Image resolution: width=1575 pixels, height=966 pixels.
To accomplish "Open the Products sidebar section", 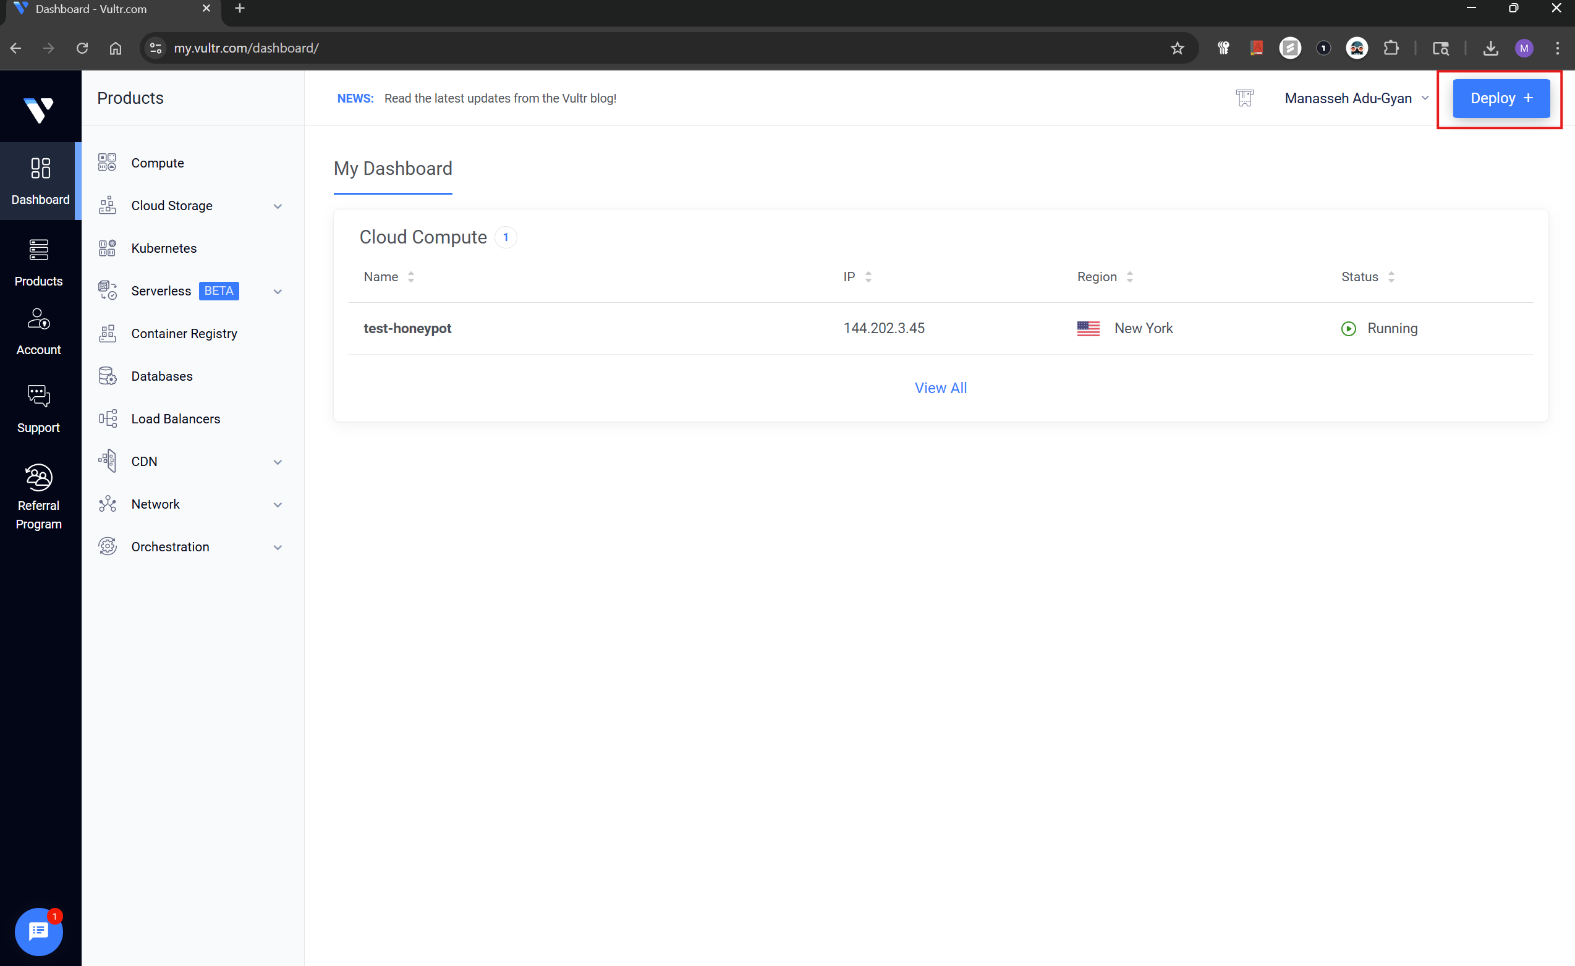I will point(38,263).
